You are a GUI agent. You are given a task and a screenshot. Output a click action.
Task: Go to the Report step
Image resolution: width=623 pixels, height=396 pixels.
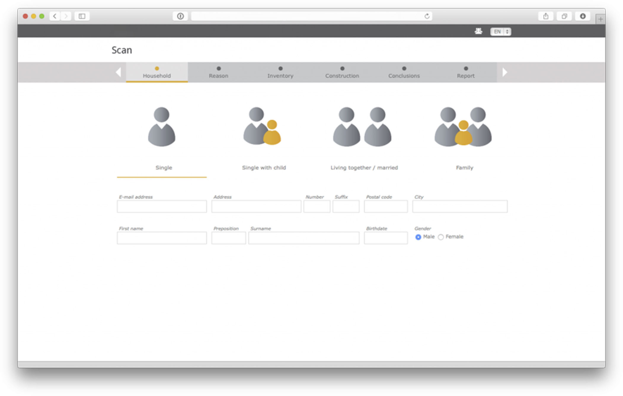(466, 76)
